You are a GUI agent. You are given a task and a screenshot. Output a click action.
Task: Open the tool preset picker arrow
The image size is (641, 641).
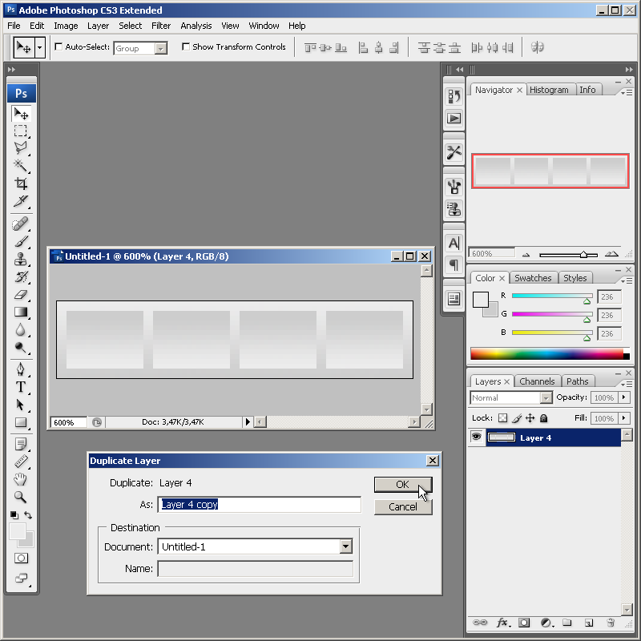pyautogui.click(x=39, y=47)
